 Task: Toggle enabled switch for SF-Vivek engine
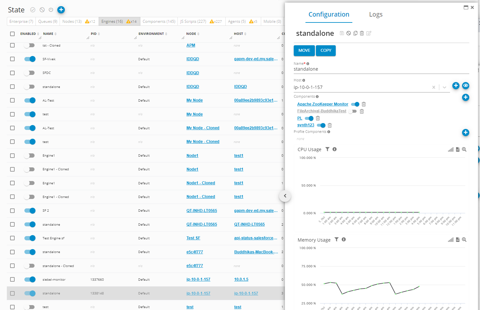tap(30, 59)
